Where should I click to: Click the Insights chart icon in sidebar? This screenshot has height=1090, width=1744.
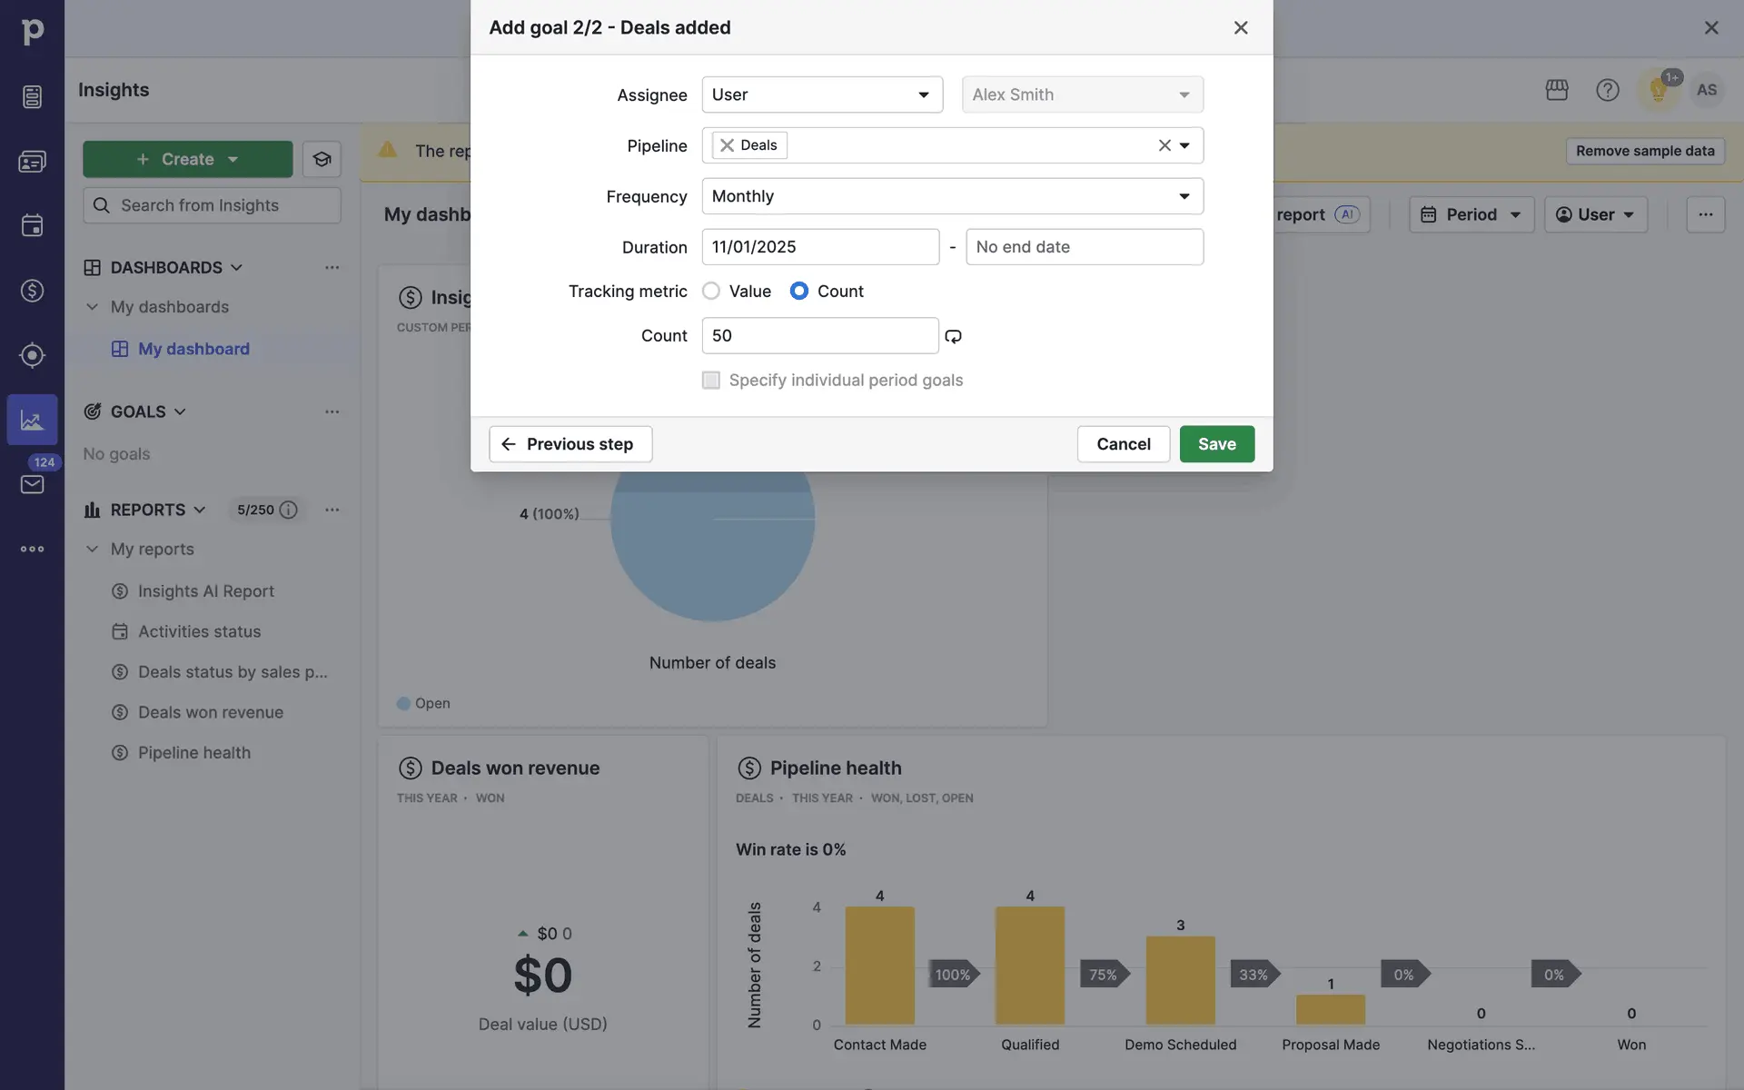tap(32, 420)
